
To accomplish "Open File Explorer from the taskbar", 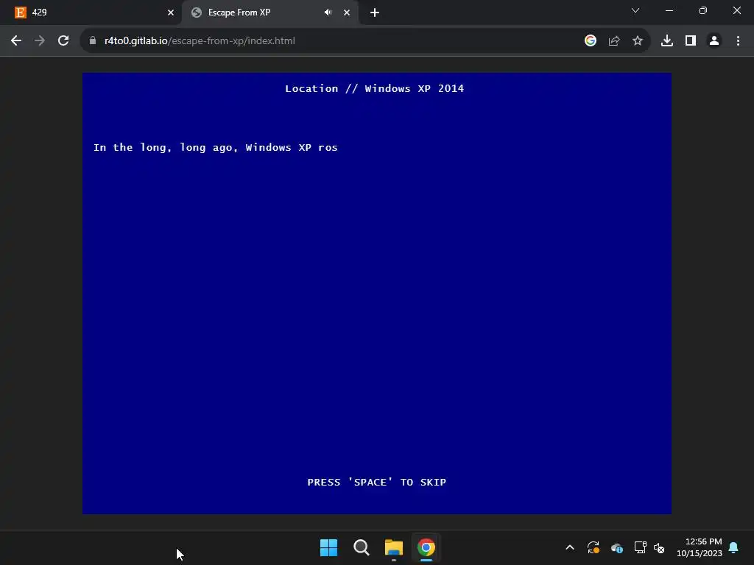I will [394, 547].
